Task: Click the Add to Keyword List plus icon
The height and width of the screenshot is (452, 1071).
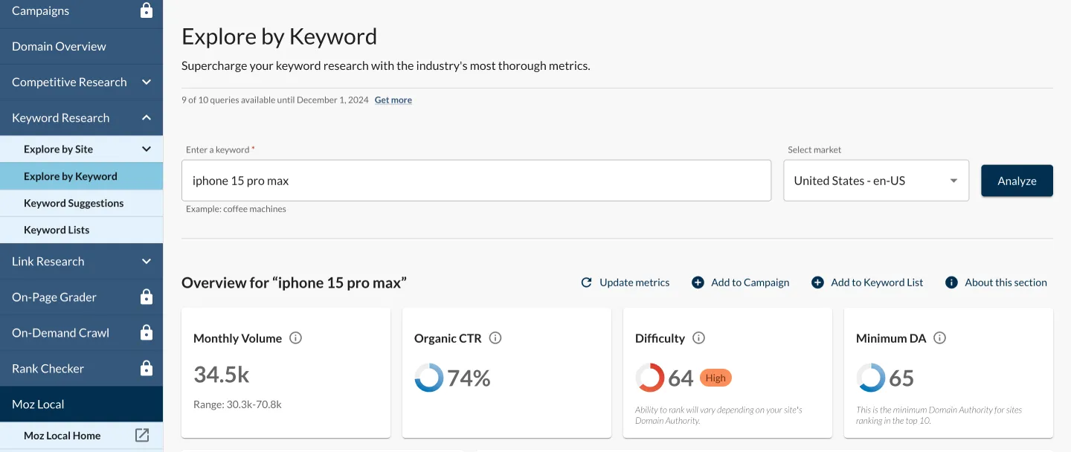Action: tap(817, 282)
